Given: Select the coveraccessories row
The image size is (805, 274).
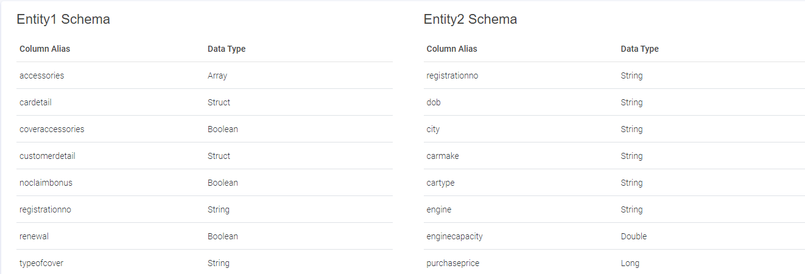Looking at the screenshot, I should click(205, 129).
